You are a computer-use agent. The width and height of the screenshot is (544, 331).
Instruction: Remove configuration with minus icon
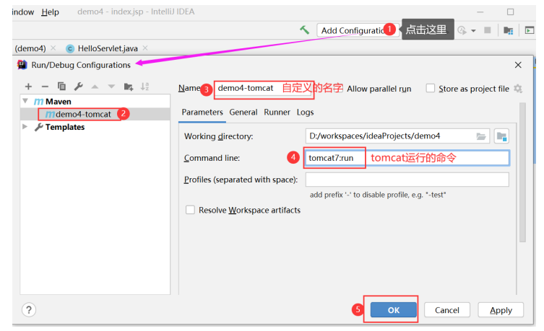45,87
